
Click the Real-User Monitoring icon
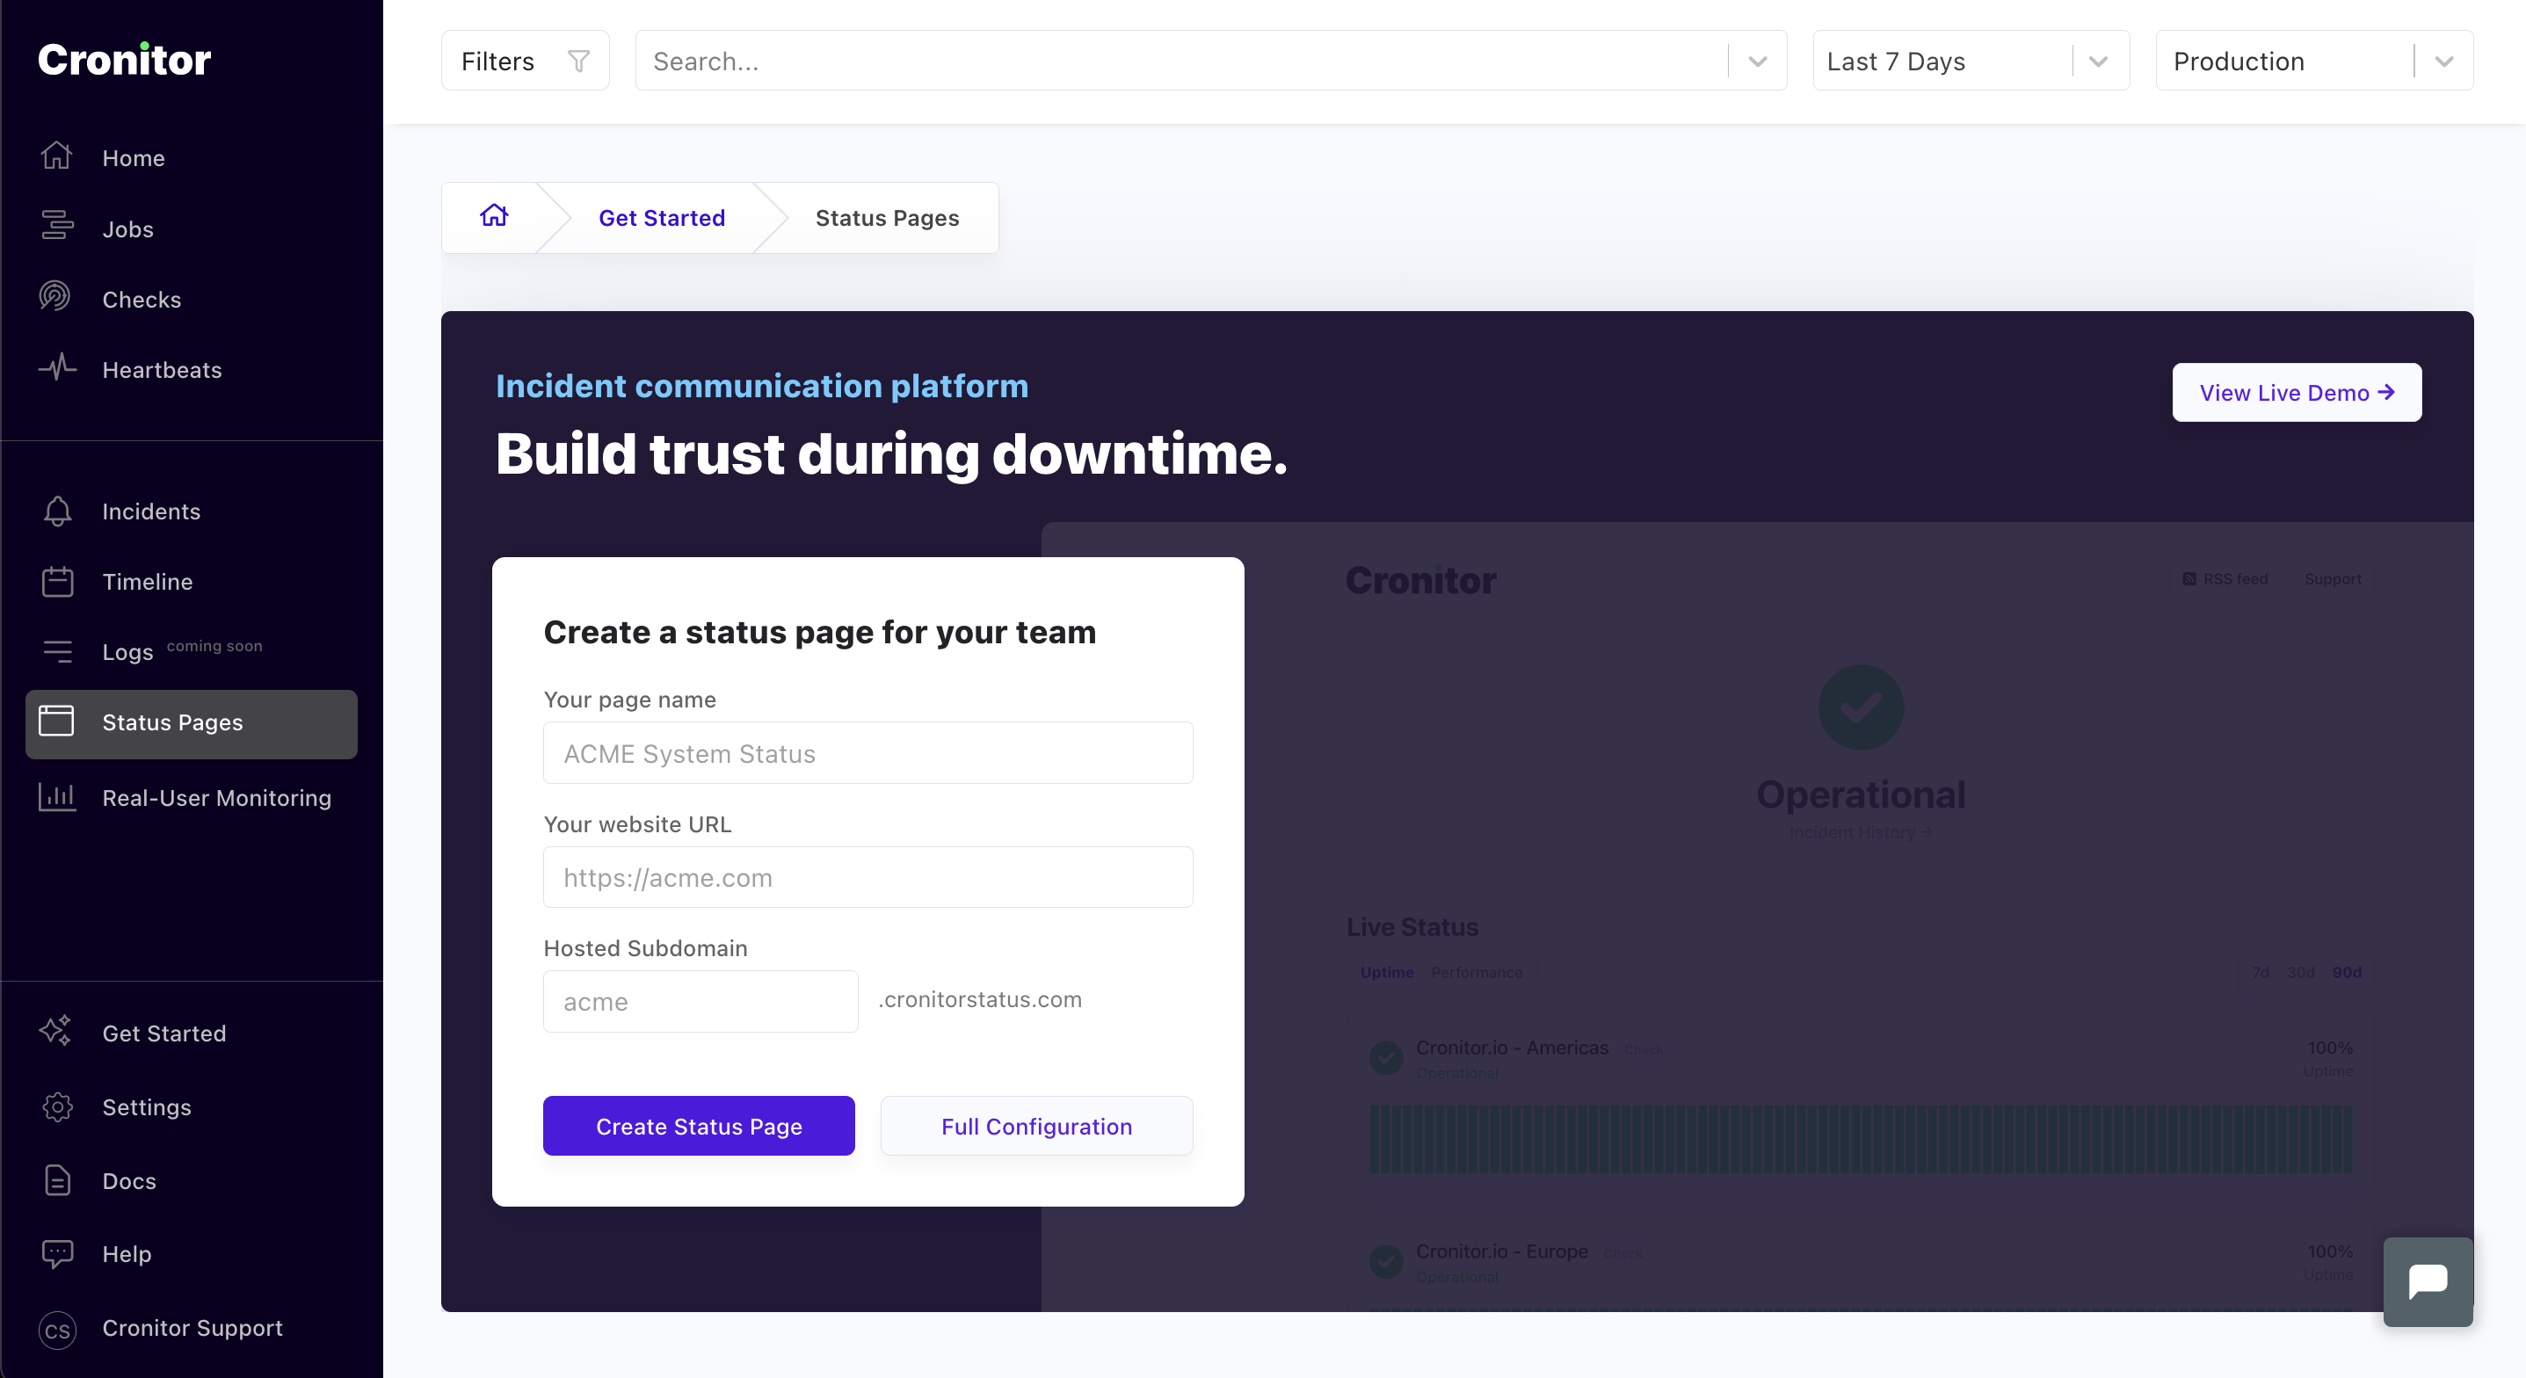(58, 794)
